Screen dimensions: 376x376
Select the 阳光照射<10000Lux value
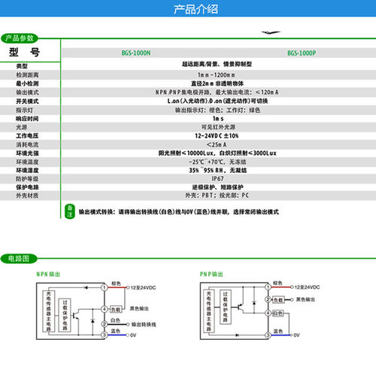[x=217, y=153]
